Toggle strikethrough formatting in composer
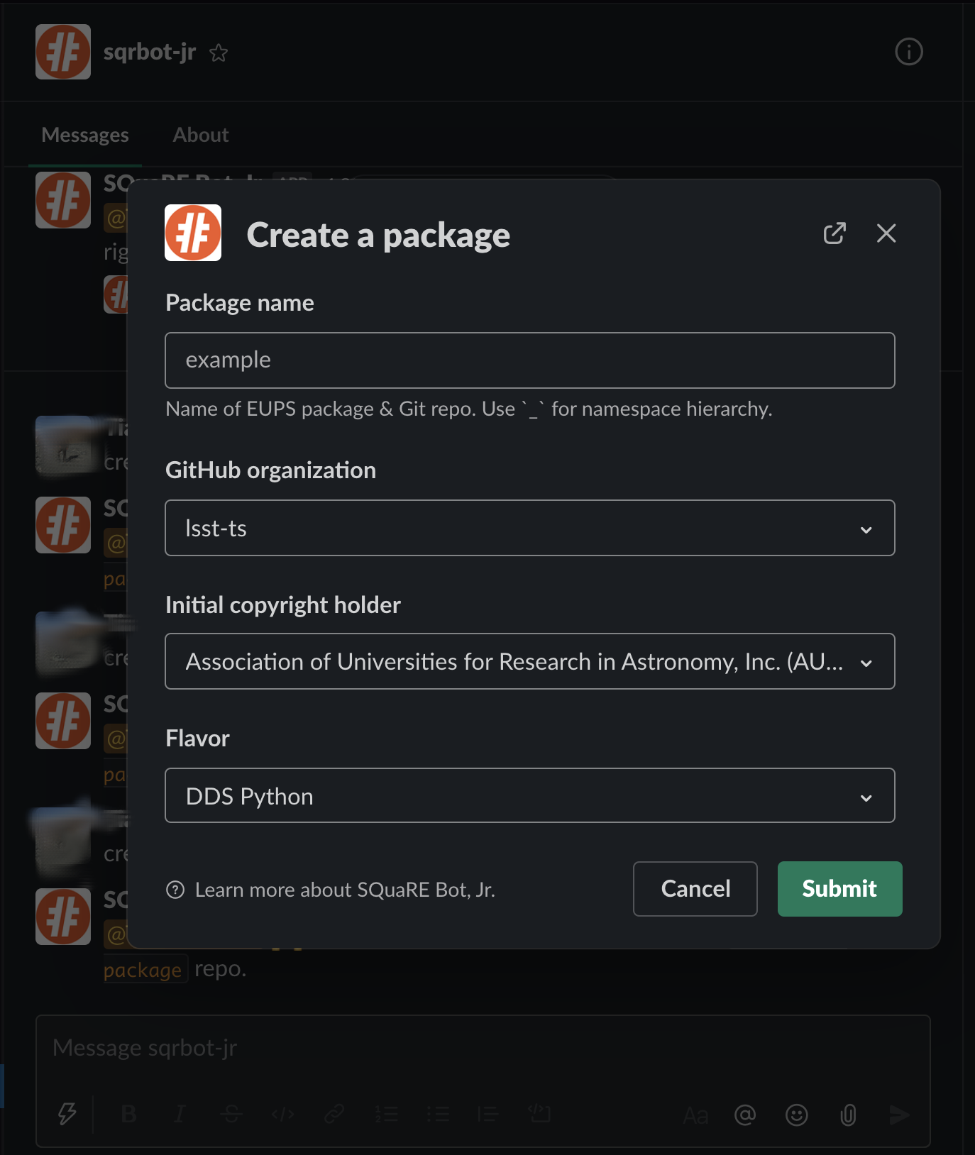 pyautogui.click(x=231, y=1114)
